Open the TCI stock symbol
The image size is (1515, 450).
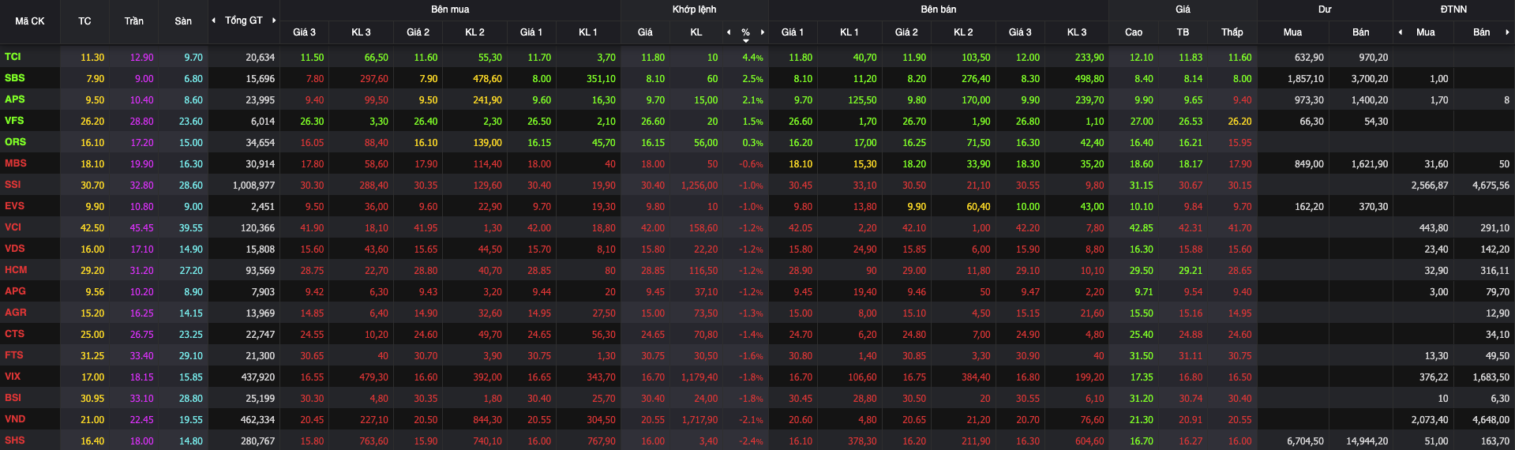coord(13,57)
